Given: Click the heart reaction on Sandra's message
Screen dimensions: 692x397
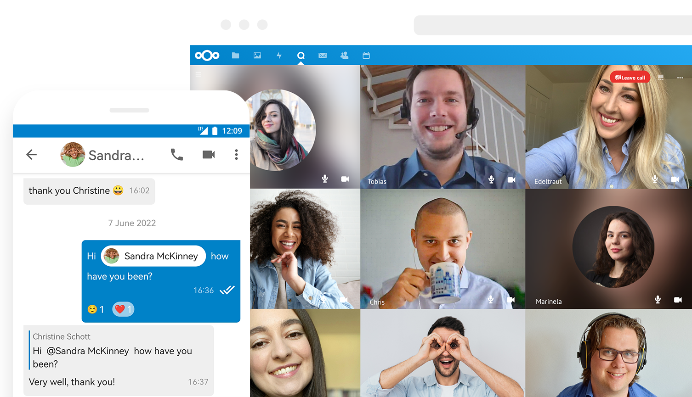Looking at the screenshot, I should (x=123, y=309).
